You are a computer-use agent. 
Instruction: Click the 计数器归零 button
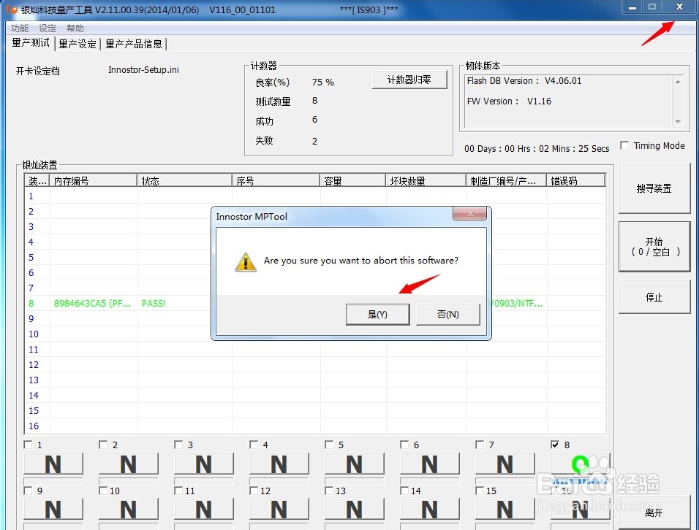coord(409,80)
